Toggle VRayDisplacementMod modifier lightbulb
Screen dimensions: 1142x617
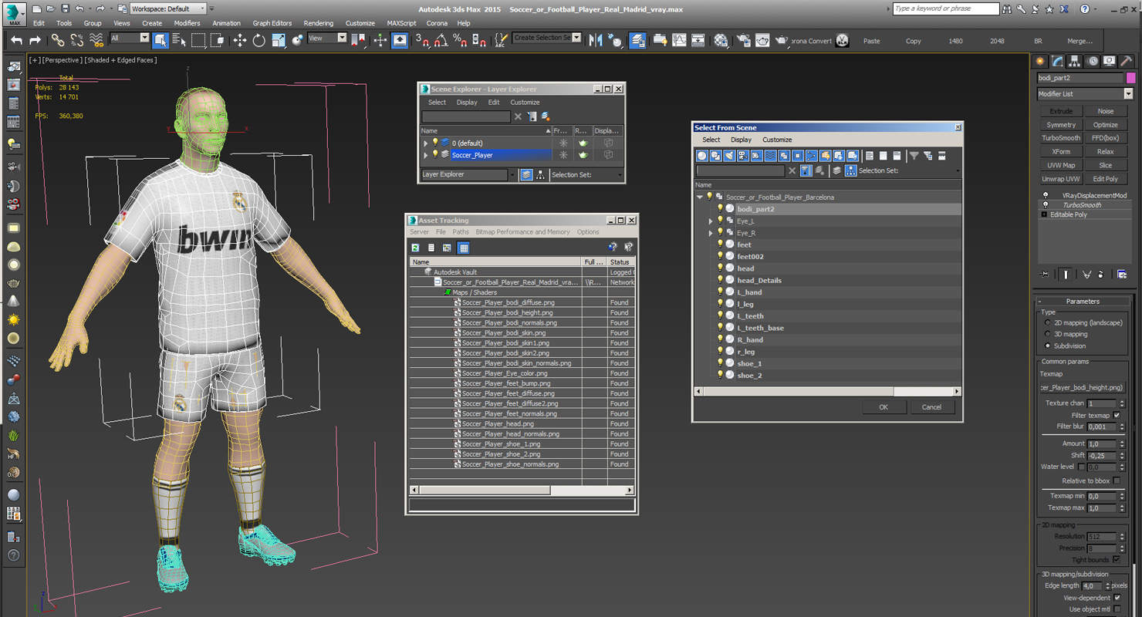pos(1046,195)
